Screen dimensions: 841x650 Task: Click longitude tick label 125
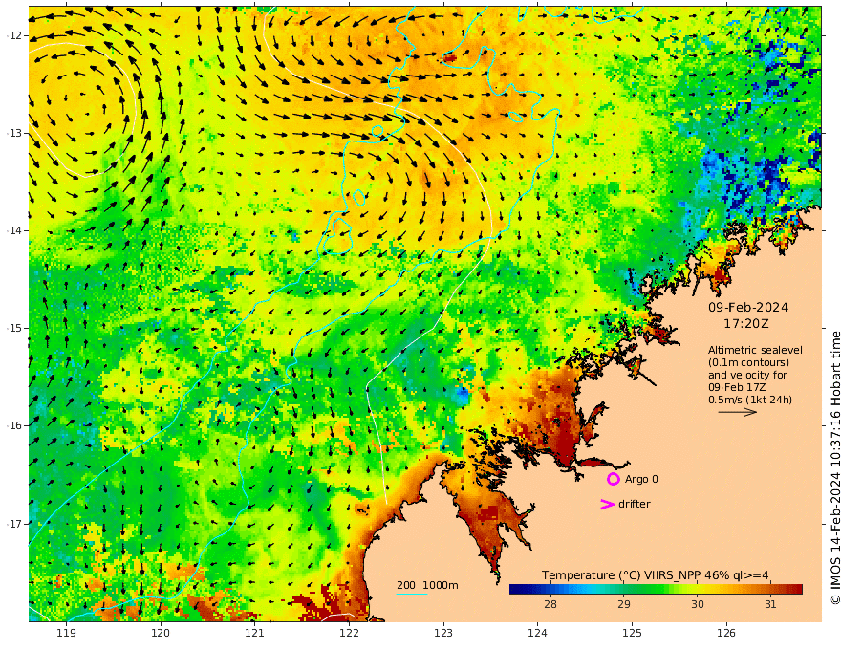point(633,633)
